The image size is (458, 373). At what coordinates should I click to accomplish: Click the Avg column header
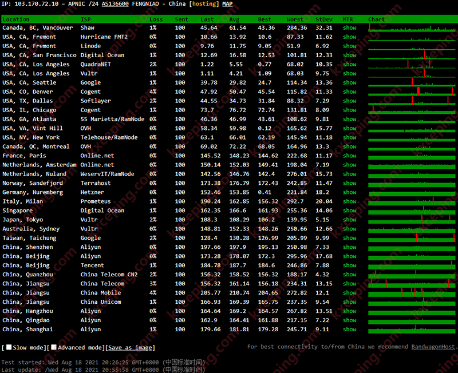pyautogui.click(x=234, y=19)
